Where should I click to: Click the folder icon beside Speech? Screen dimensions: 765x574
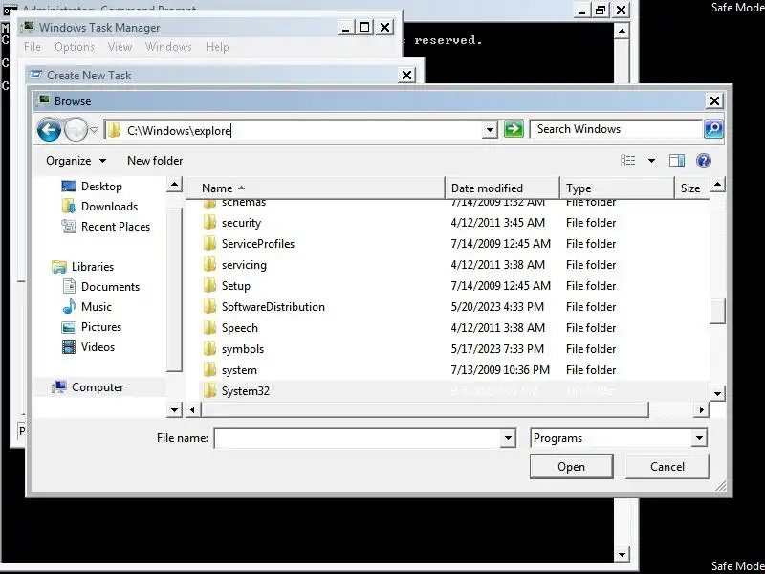(x=209, y=327)
